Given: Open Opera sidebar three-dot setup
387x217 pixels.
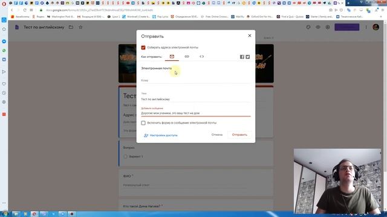Looking at the screenshot, I should [x=4, y=203].
